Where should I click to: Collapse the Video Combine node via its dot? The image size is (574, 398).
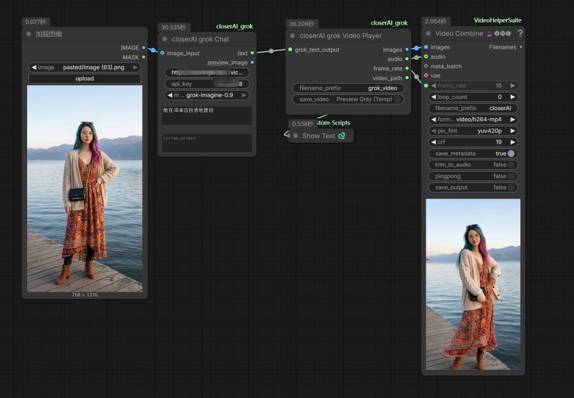(428, 34)
